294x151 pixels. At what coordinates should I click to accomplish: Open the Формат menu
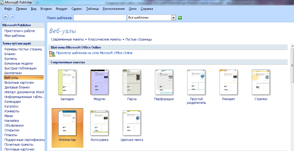61,9
